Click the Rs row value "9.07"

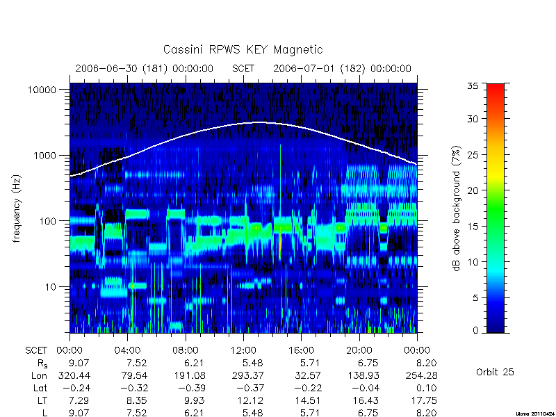(x=79, y=363)
